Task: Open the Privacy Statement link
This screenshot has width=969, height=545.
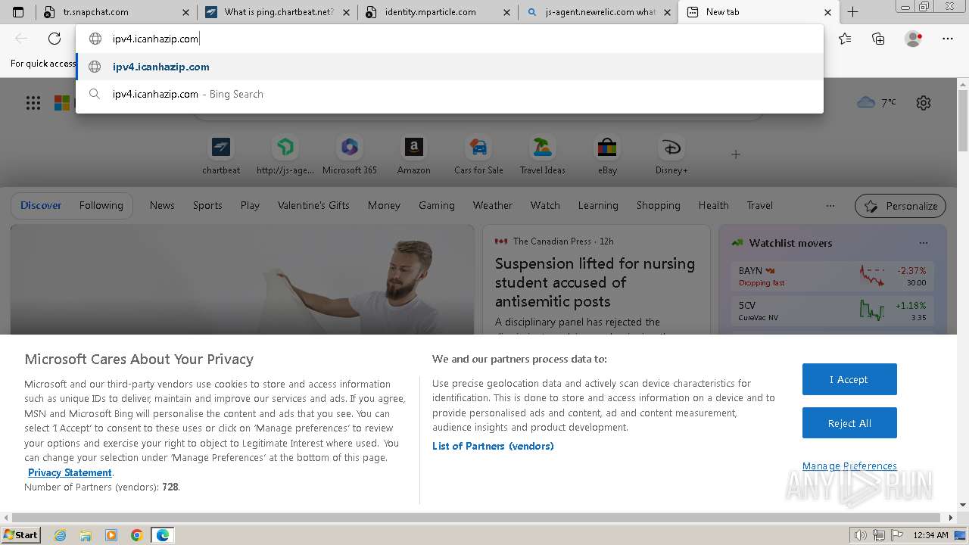Action: 70,472
